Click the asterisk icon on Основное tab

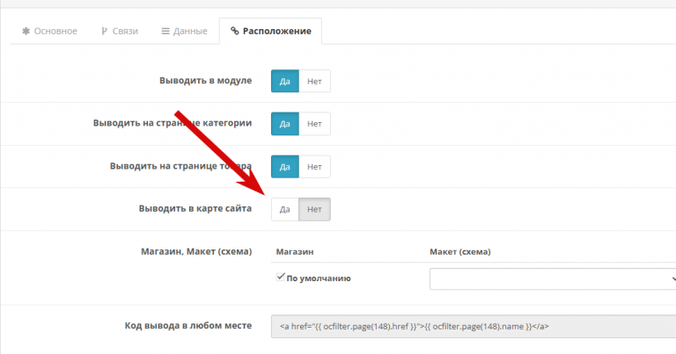[x=26, y=31]
